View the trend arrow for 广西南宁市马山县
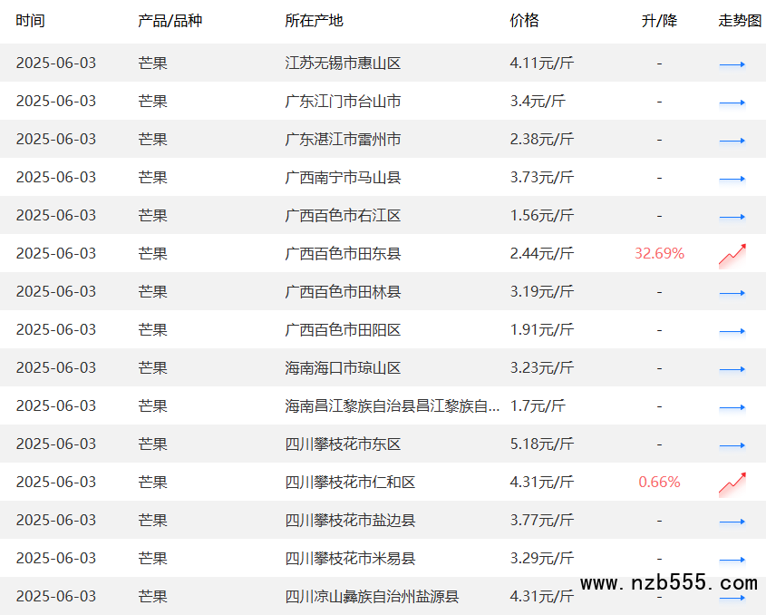Viewport: 766px width, 615px height. click(x=732, y=179)
